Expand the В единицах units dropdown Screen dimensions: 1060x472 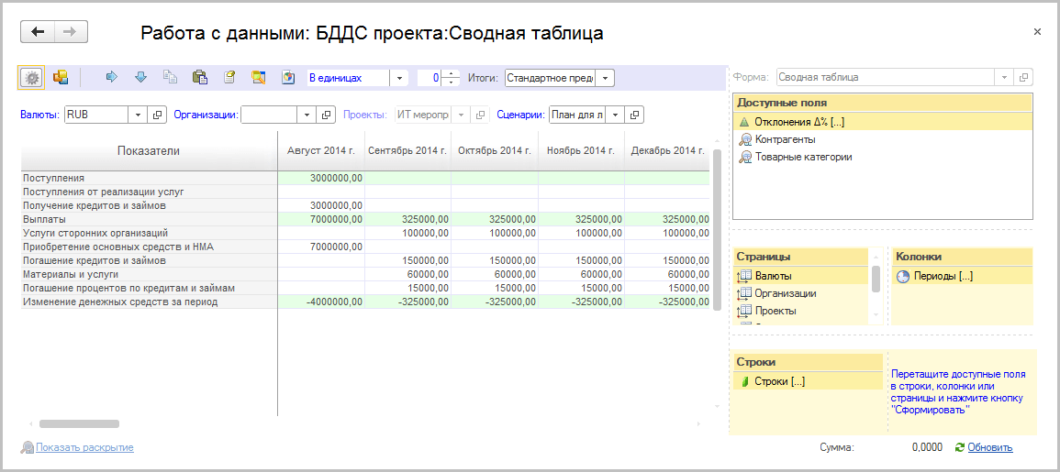[399, 78]
